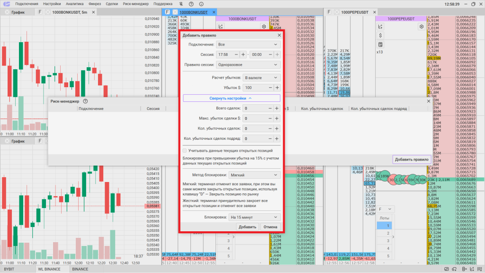This screenshot has width=485, height=273.
Task: Open the Поддержка menu
Action: [163, 4]
